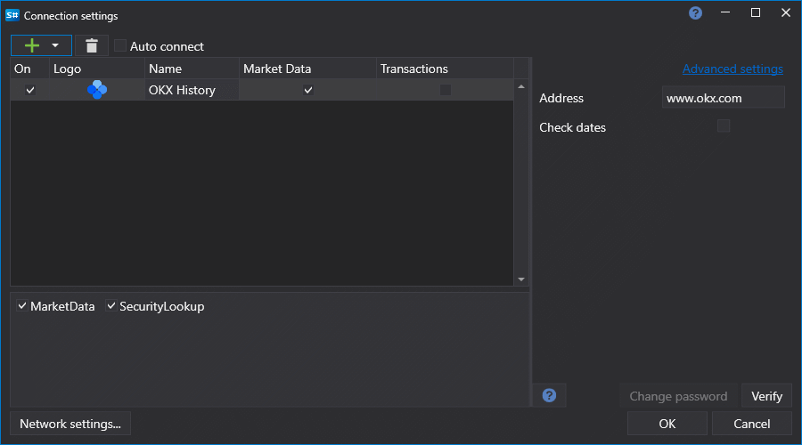Maximize the Connection settings window
Viewport: 802px width, 445px height.
click(756, 12)
